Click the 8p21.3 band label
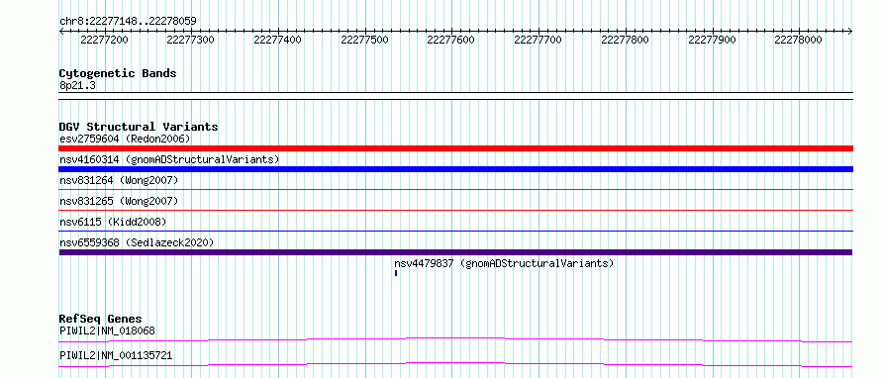Screen dimensions: 881x378 (x=78, y=86)
